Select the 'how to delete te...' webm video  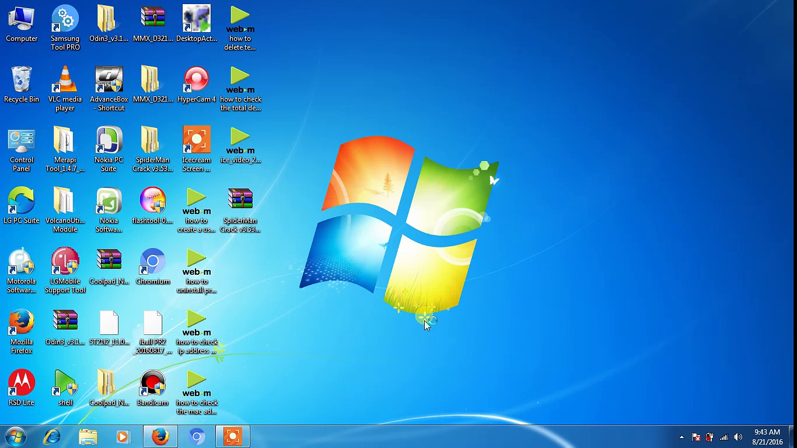click(x=240, y=28)
